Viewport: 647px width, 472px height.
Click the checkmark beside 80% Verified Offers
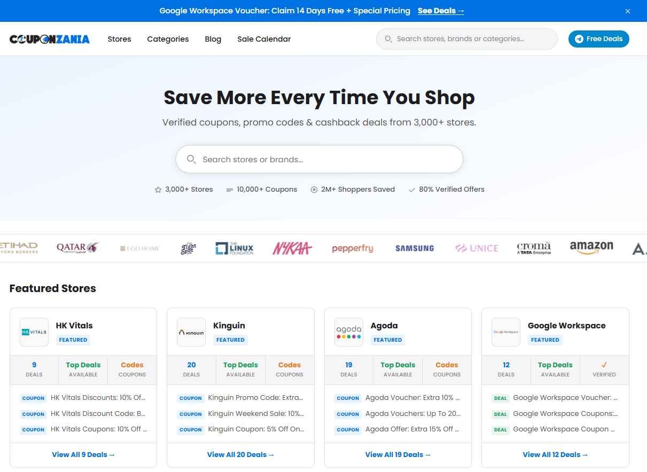coord(412,190)
